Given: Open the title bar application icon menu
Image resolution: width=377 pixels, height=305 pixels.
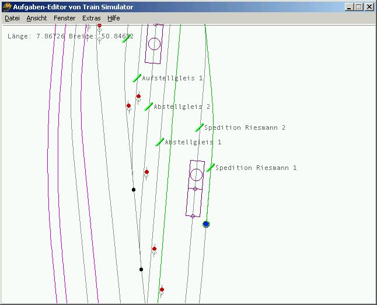Looking at the screenshot, I should pyautogui.click(x=7, y=7).
